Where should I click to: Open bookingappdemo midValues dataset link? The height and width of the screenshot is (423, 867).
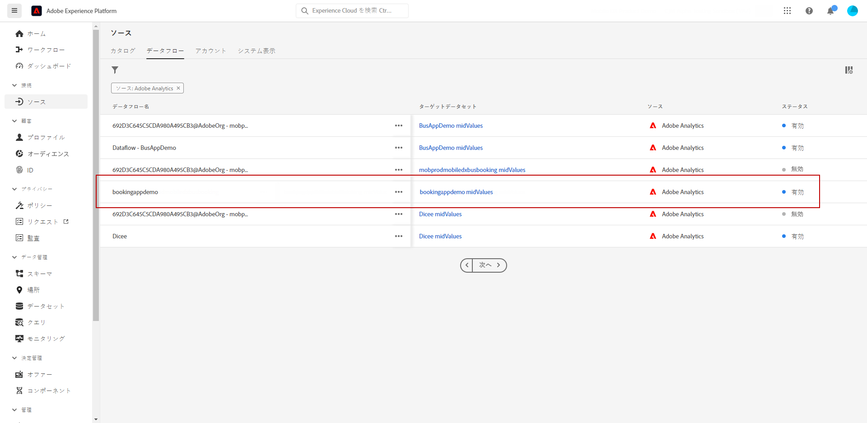pyautogui.click(x=457, y=192)
